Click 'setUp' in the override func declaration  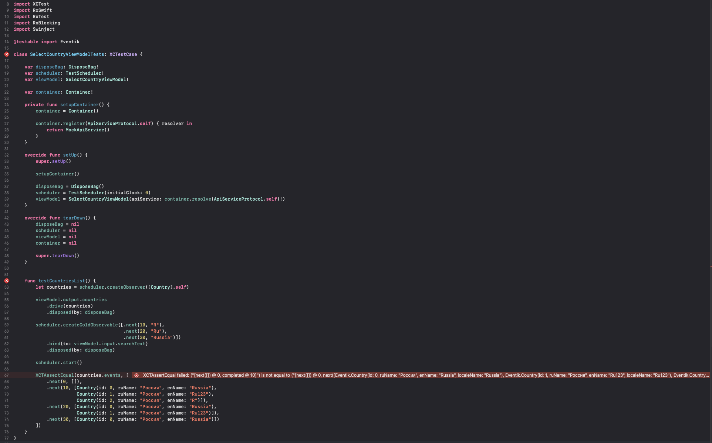pos(70,155)
